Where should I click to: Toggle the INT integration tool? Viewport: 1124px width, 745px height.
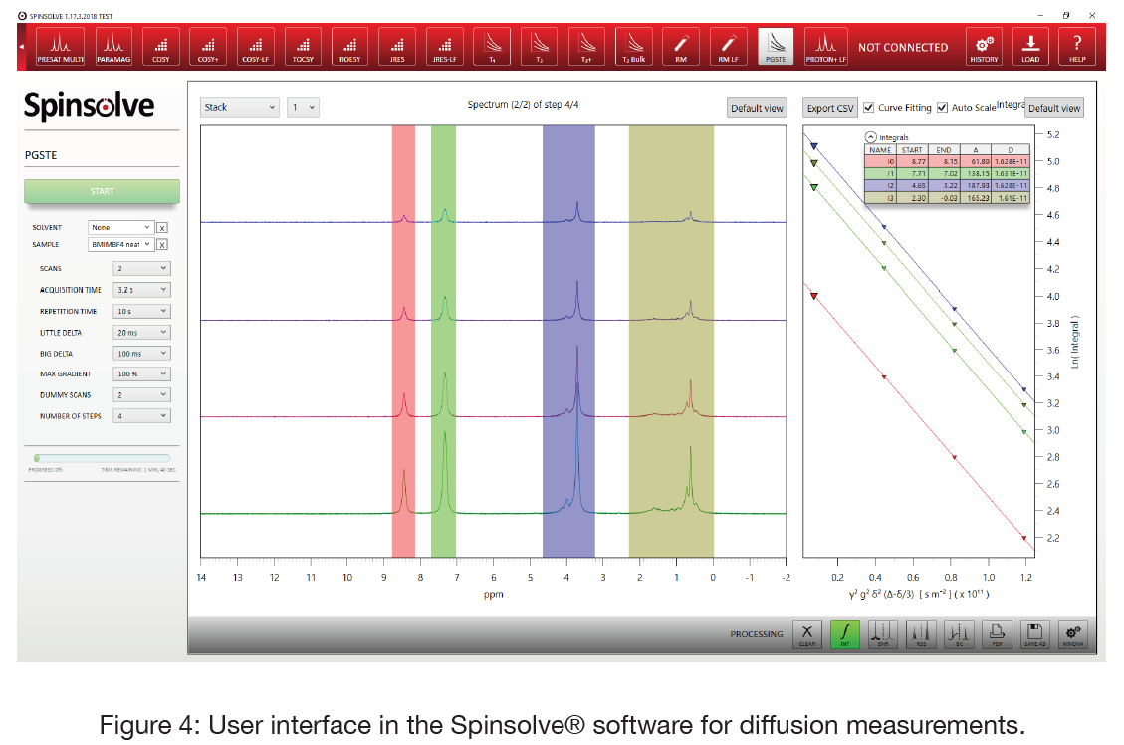[x=844, y=633]
